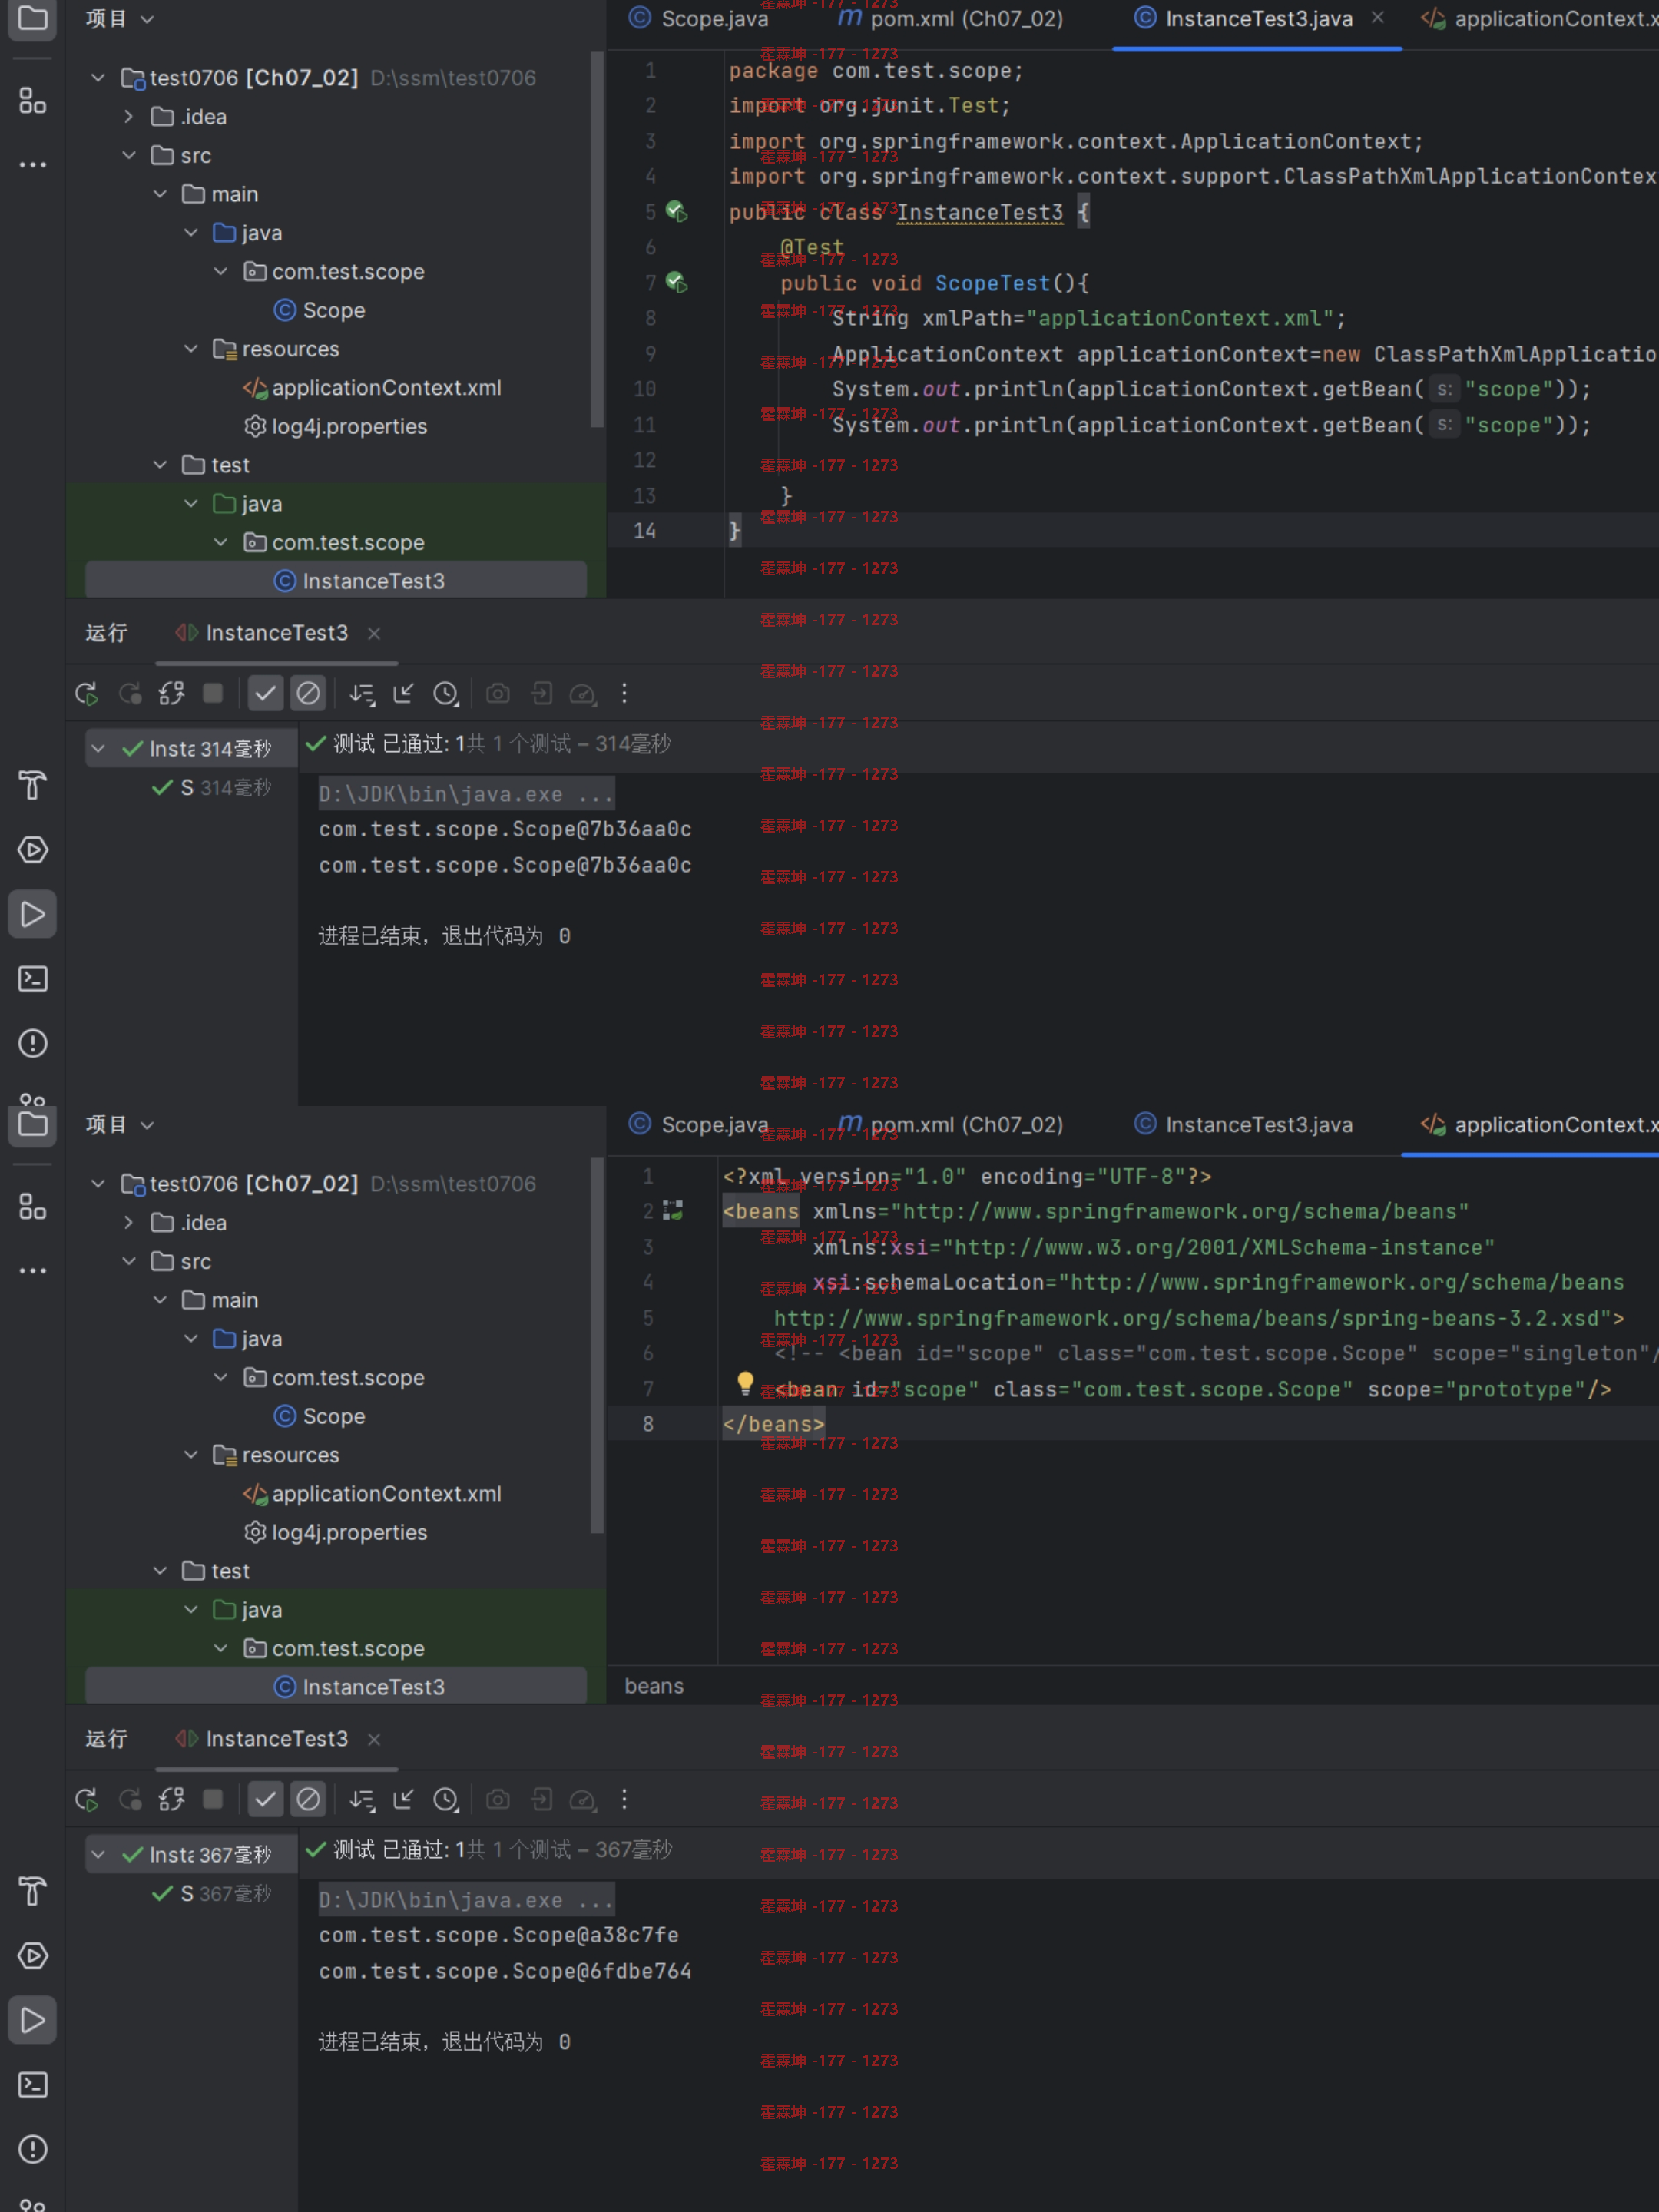The width and height of the screenshot is (1659, 2212).
Task: Click console line 'com.test.scope.Scope@6fdbe764'
Action: click(x=505, y=1971)
